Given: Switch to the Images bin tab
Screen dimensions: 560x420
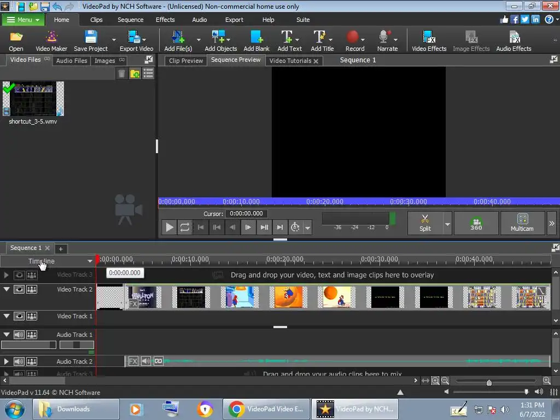Looking at the screenshot, I should pos(109,61).
